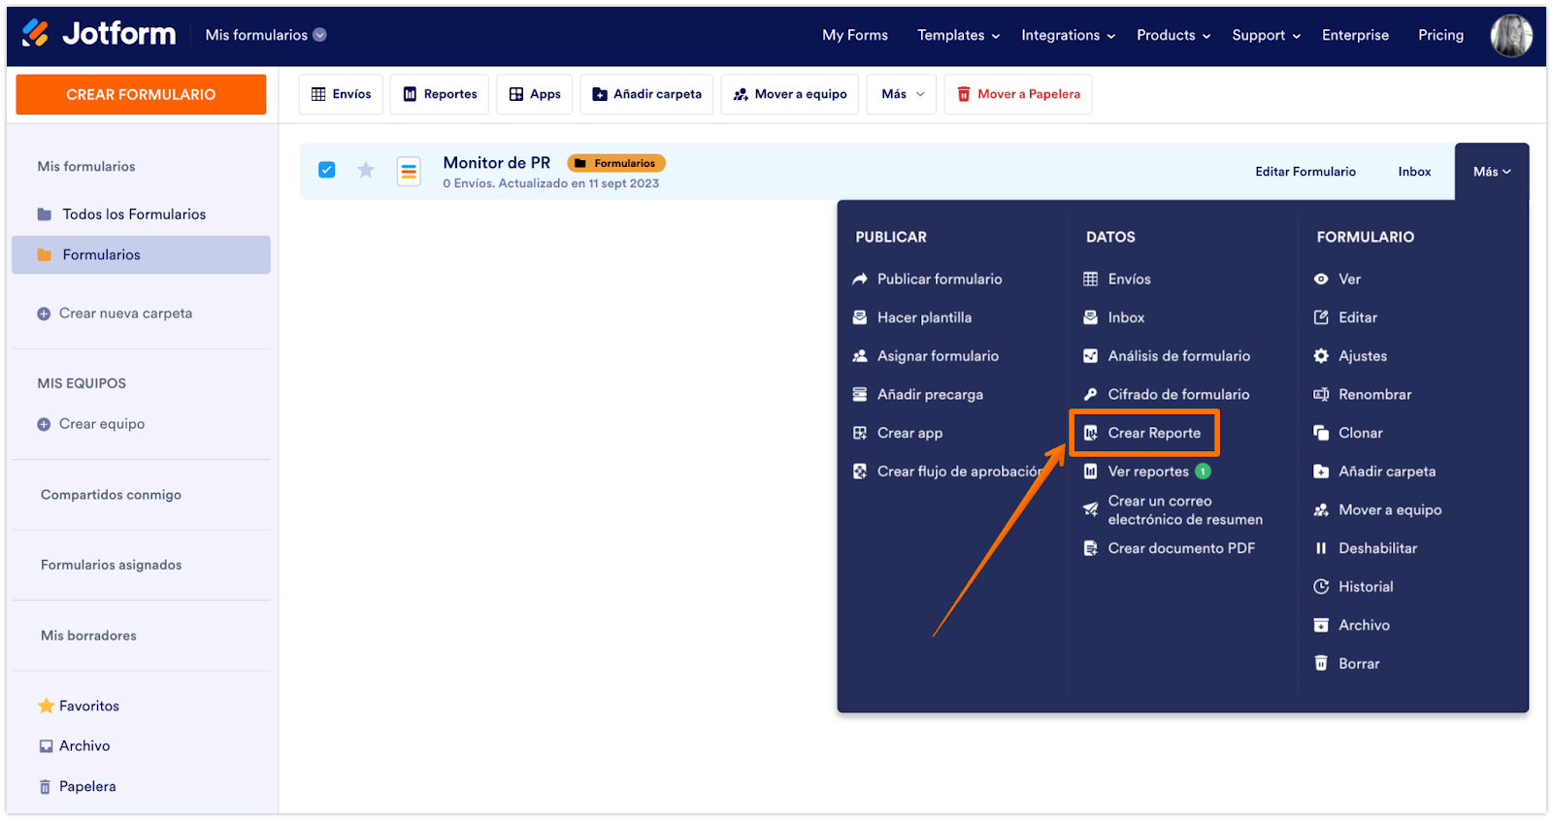Screen dimensions: 1553x820
Task: Select Crear documento PDF
Action: click(1169, 548)
